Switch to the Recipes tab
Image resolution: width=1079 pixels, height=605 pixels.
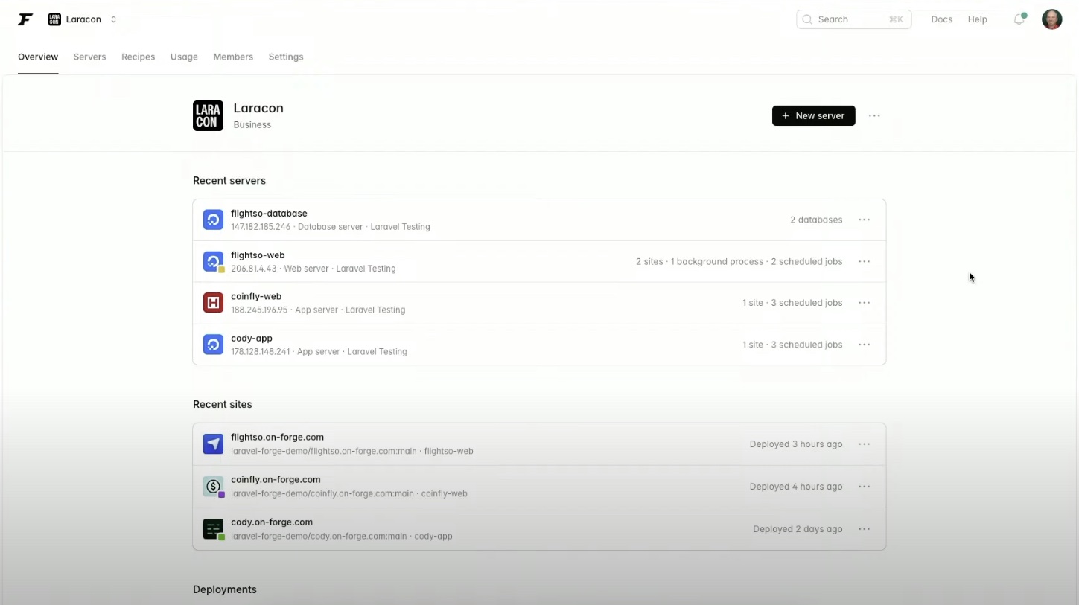138,57
